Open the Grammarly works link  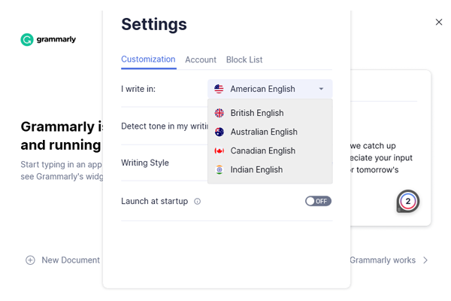(x=389, y=260)
